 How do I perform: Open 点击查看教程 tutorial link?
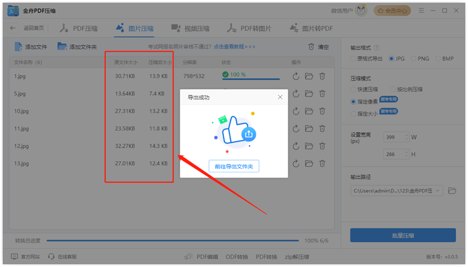(235, 47)
